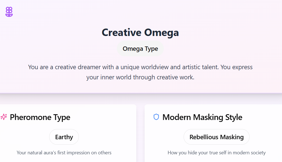The width and height of the screenshot is (282, 162).
Task: Click the Pheromone Type heading
Action: (x=40, y=117)
